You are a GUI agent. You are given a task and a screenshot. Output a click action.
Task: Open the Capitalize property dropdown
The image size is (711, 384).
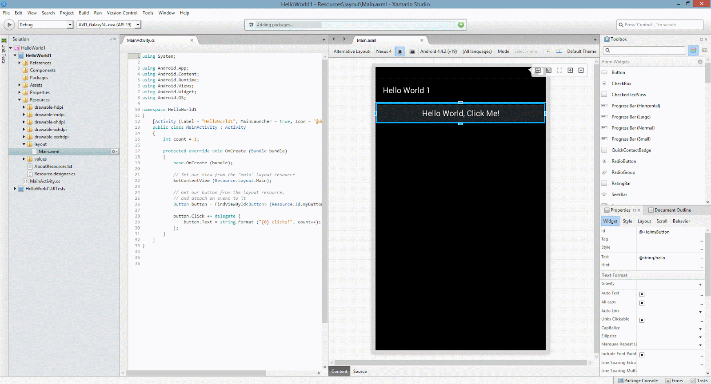(x=700, y=329)
